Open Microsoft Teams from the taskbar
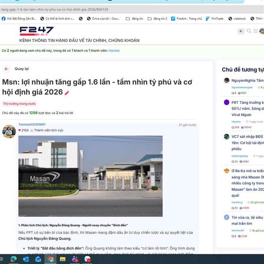 [x=75, y=259]
